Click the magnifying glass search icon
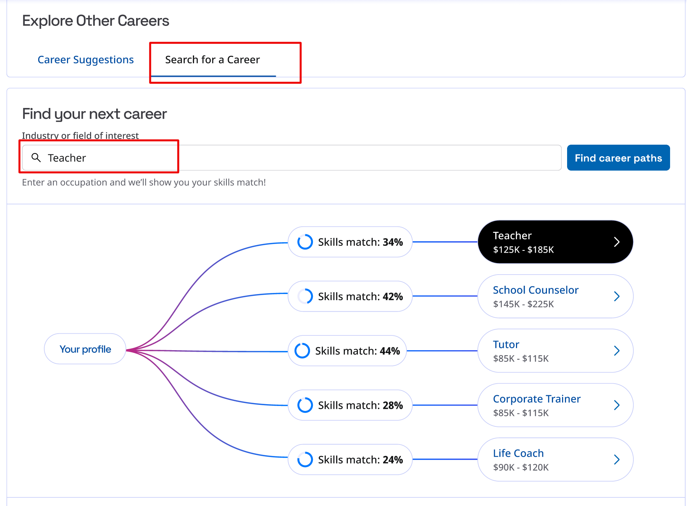The width and height of the screenshot is (687, 506). [x=36, y=158]
